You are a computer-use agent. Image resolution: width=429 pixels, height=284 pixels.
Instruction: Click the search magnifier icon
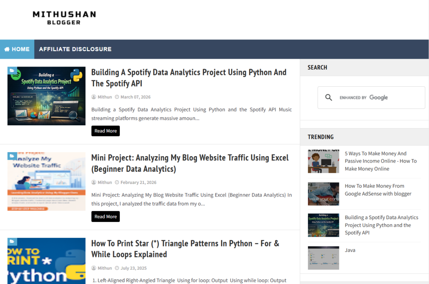click(329, 98)
